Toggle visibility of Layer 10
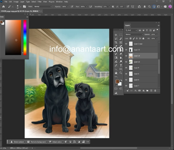Image resolution: width=174 pixels, height=150 pixels. point(126,62)
